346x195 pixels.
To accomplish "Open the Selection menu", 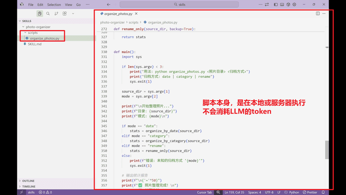I will coord(54,4).
